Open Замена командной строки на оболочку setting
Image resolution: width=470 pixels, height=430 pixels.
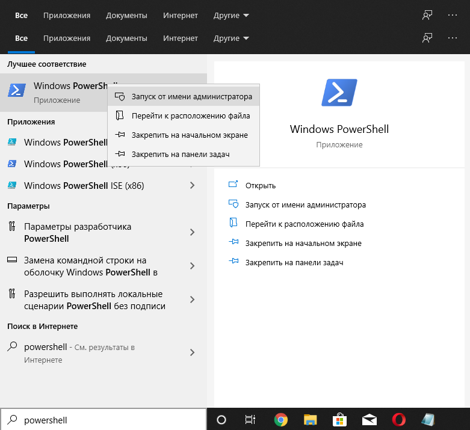tap(104, 266)
